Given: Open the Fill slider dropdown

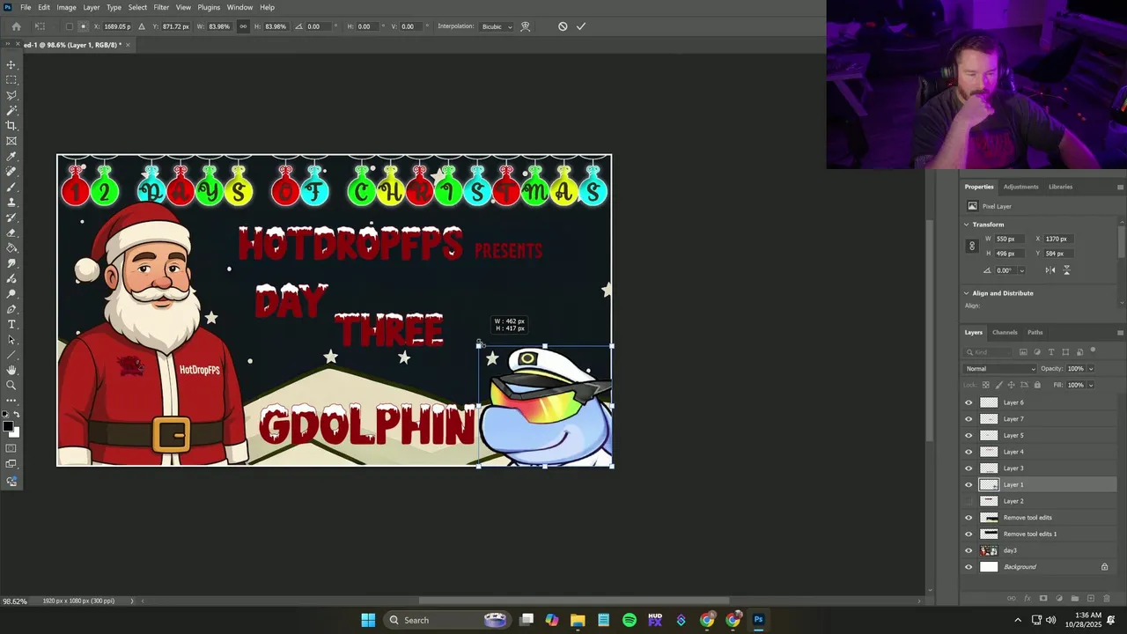Looking at the screenshot, I should tap(1091, 385).
